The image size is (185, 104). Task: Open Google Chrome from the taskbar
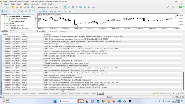tap(103, 101)
